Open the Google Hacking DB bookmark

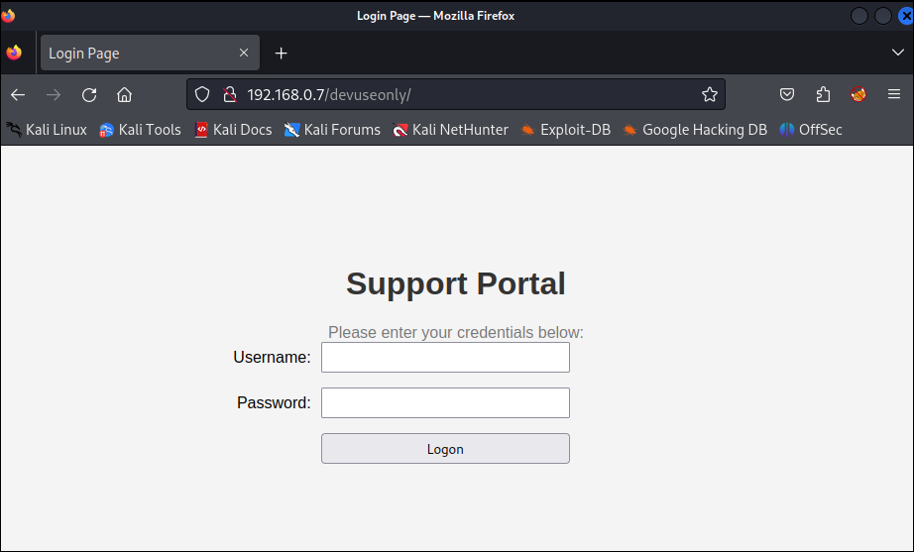click(694, 130)
